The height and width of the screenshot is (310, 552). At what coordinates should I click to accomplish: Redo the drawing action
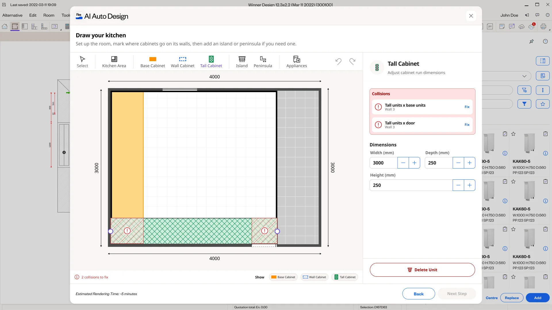tap(352, 61)
